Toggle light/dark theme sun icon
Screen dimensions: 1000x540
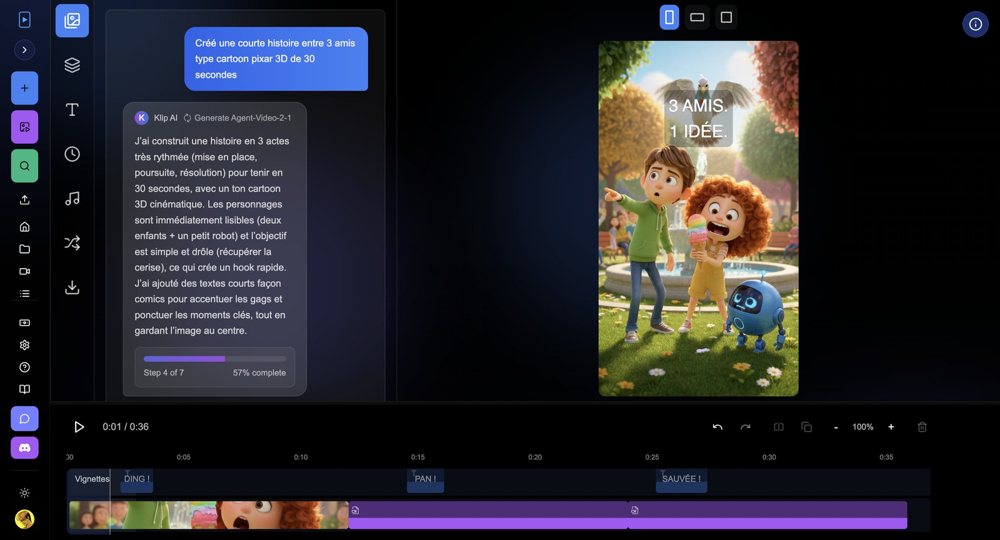[24, 493]
